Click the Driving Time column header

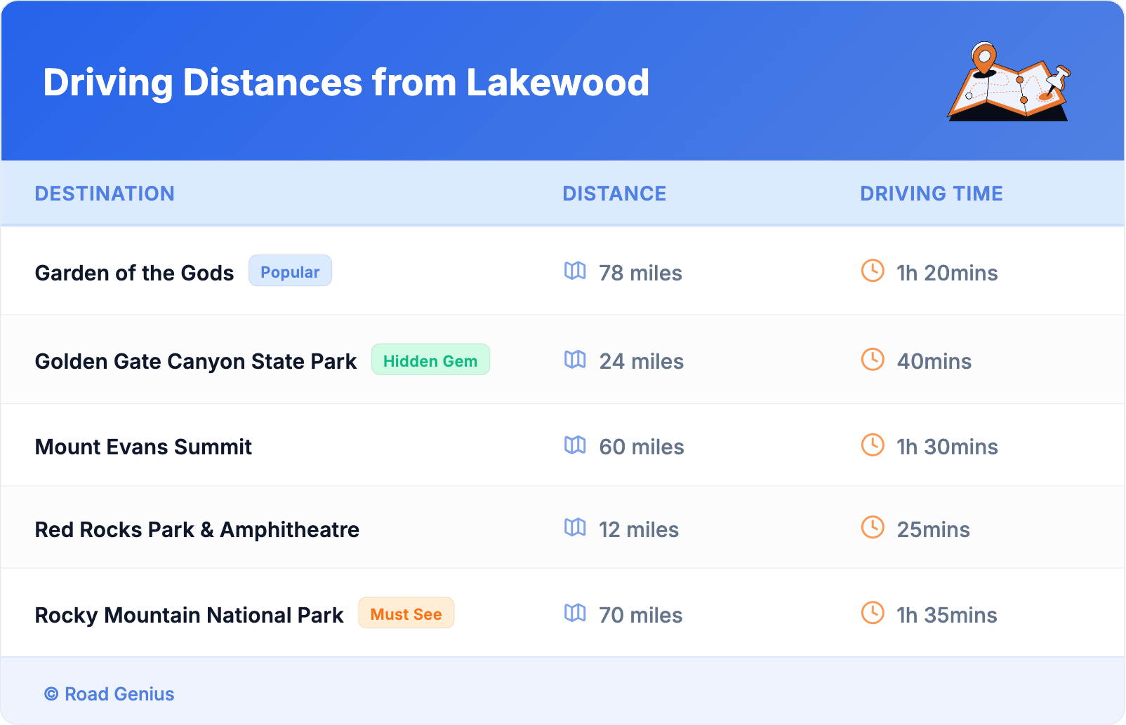pos(931,194)
